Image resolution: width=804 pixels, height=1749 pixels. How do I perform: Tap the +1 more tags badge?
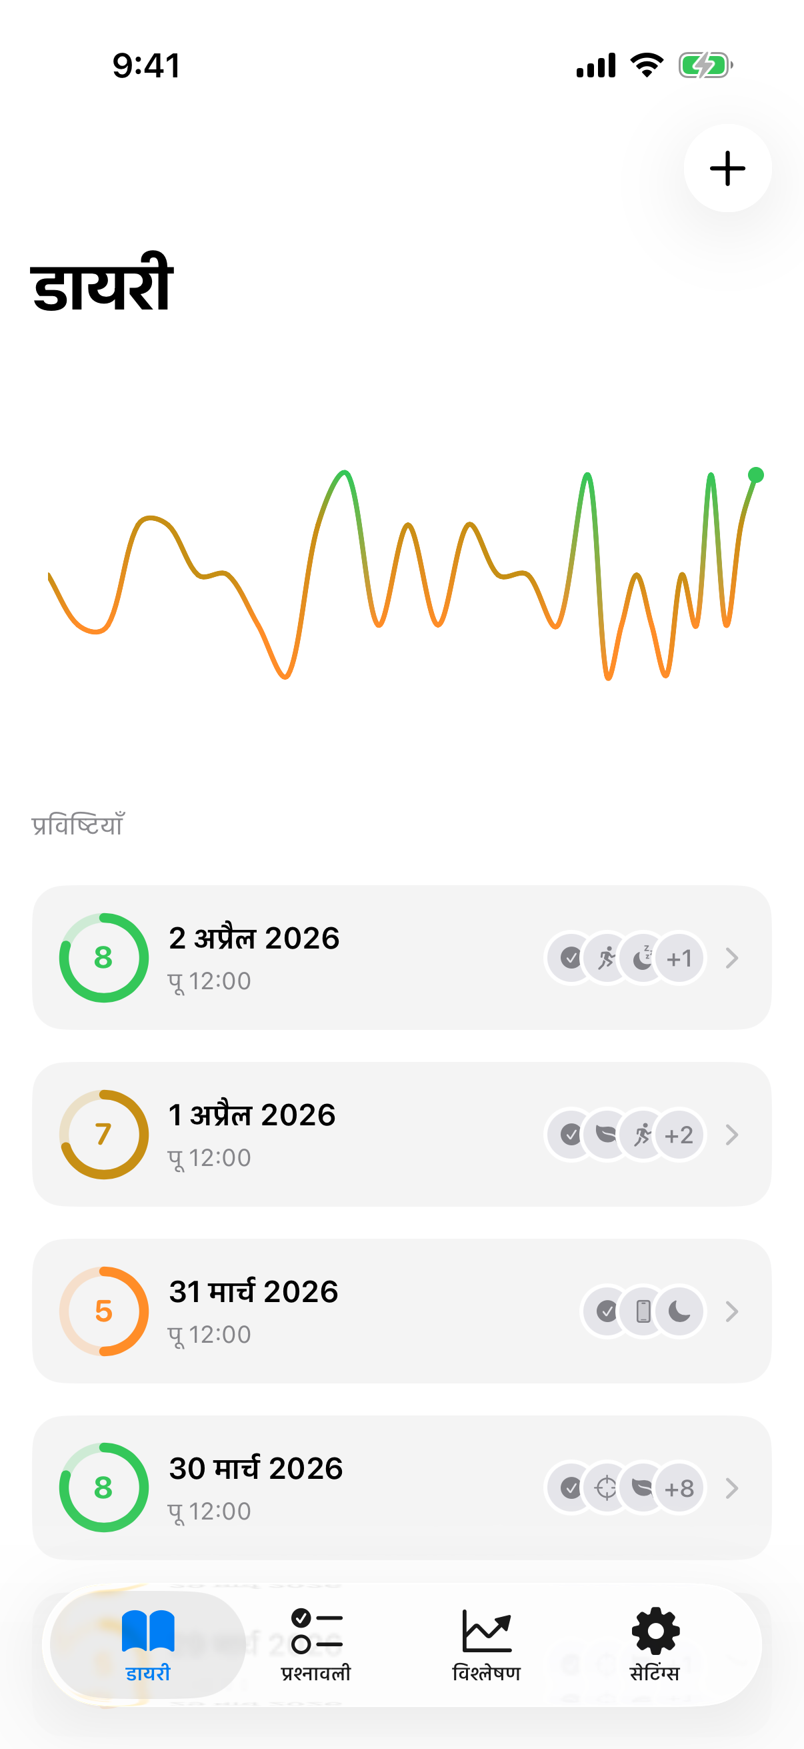point(679,958)
